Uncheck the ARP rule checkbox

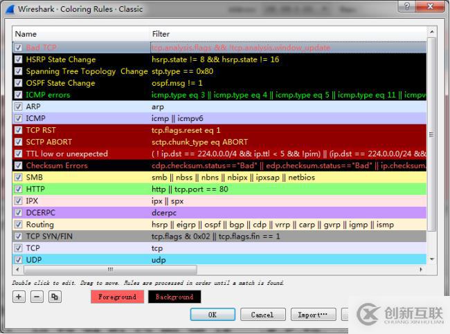coord(19,106)
